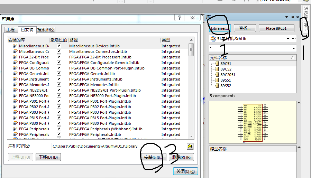Image resolution: width=311 pixels, height=178 pixels.
Task: Sort by the 元件名称 column header
Action: click(x=253, y=58)
